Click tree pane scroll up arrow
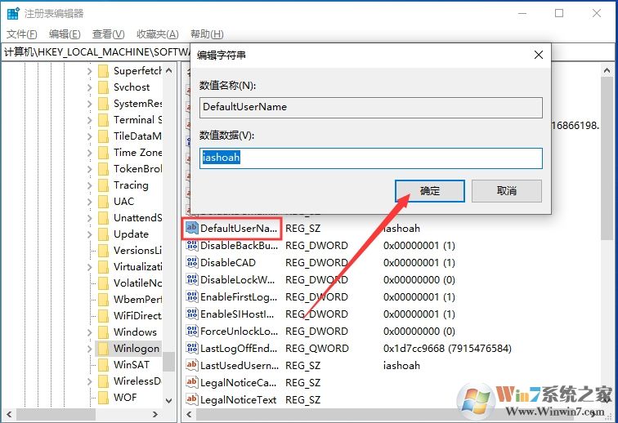 [x=169, y=71]
